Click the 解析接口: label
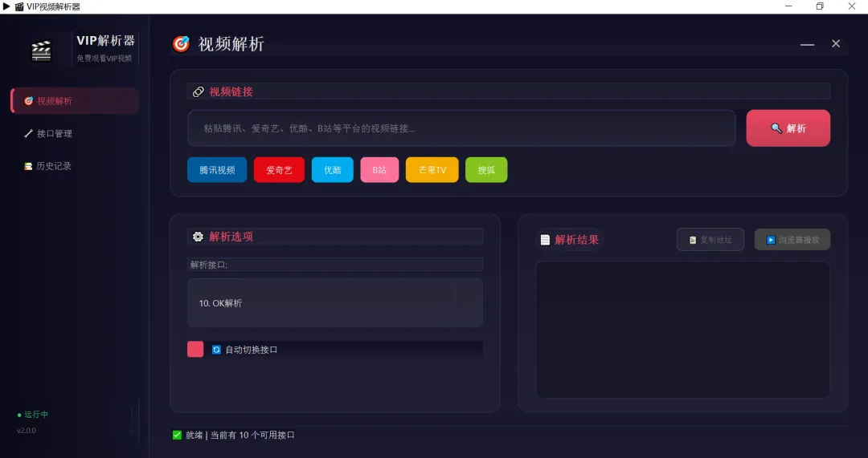 tap(209, 265)
